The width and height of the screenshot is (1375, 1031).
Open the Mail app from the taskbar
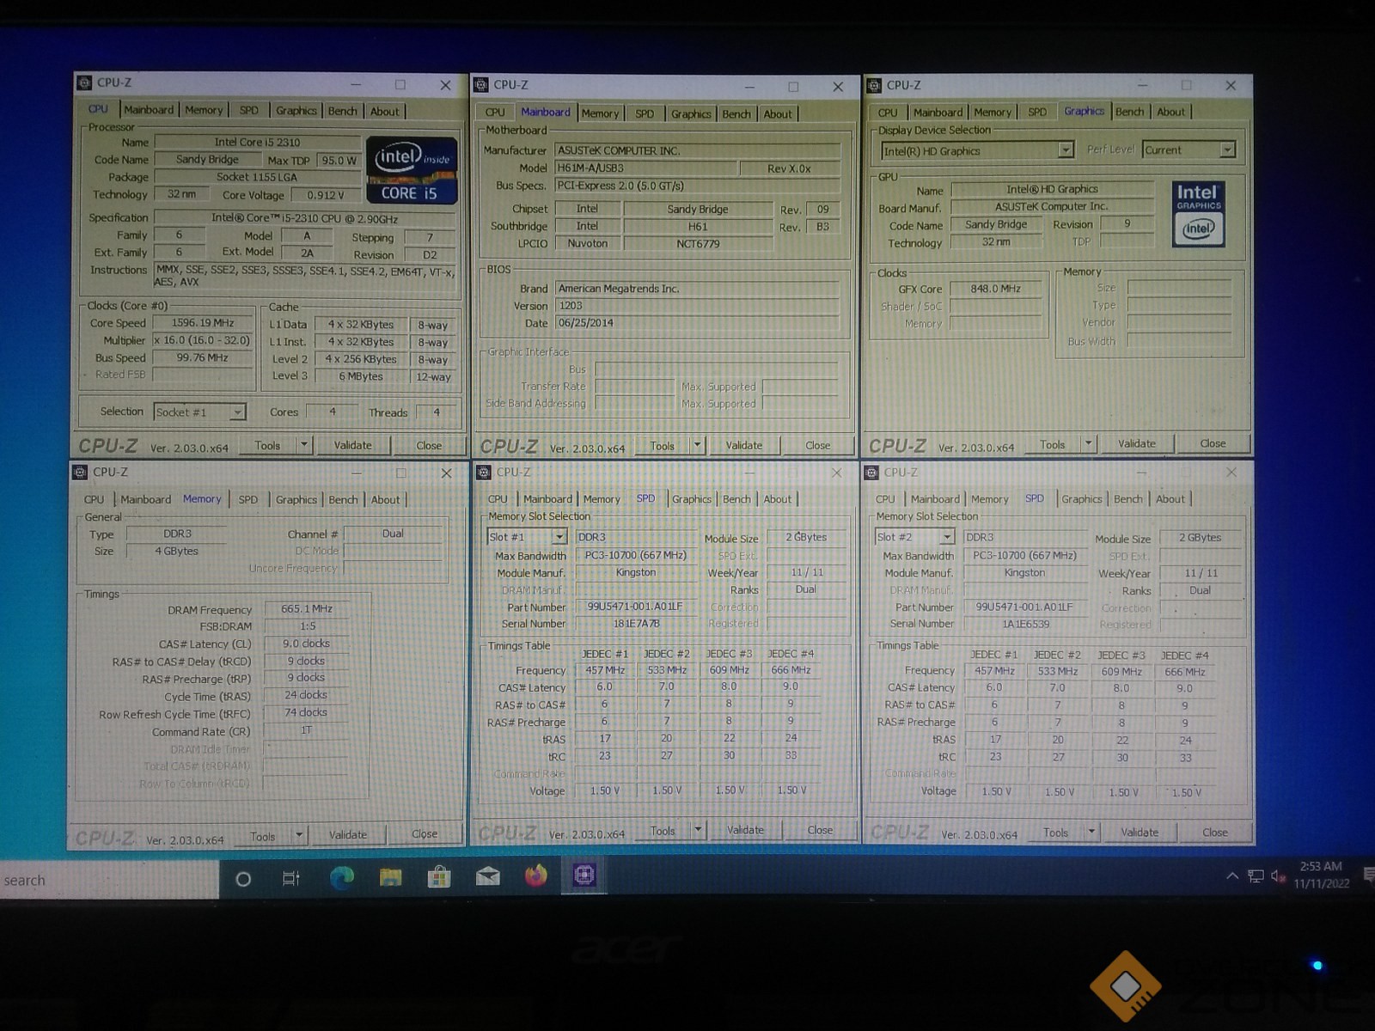pyautogui.click(x=488, y=876)
